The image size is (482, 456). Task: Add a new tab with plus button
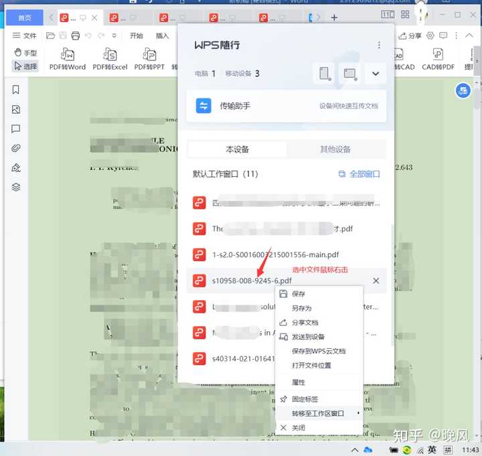click(x=334, y=17)
